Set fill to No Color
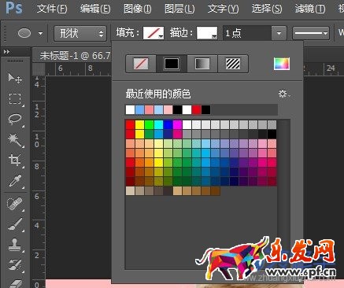Screen dimensions: 344x288 click(x=141, y=64)
